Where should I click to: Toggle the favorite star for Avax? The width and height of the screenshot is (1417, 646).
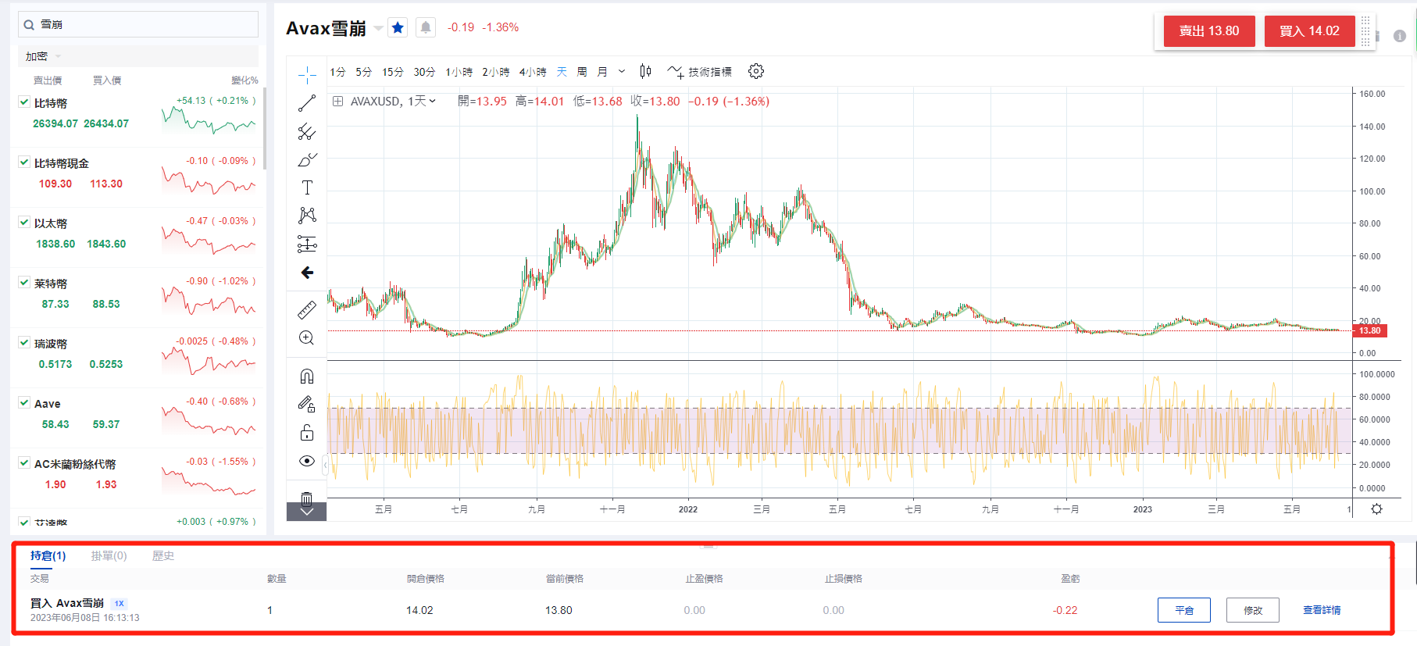tap(398, 28)
